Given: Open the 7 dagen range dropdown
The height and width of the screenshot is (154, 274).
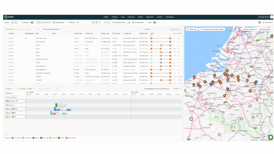Looking at the screenshot, I should point(9,89).
